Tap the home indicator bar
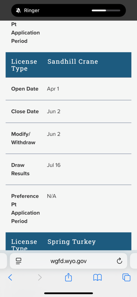 68,293
